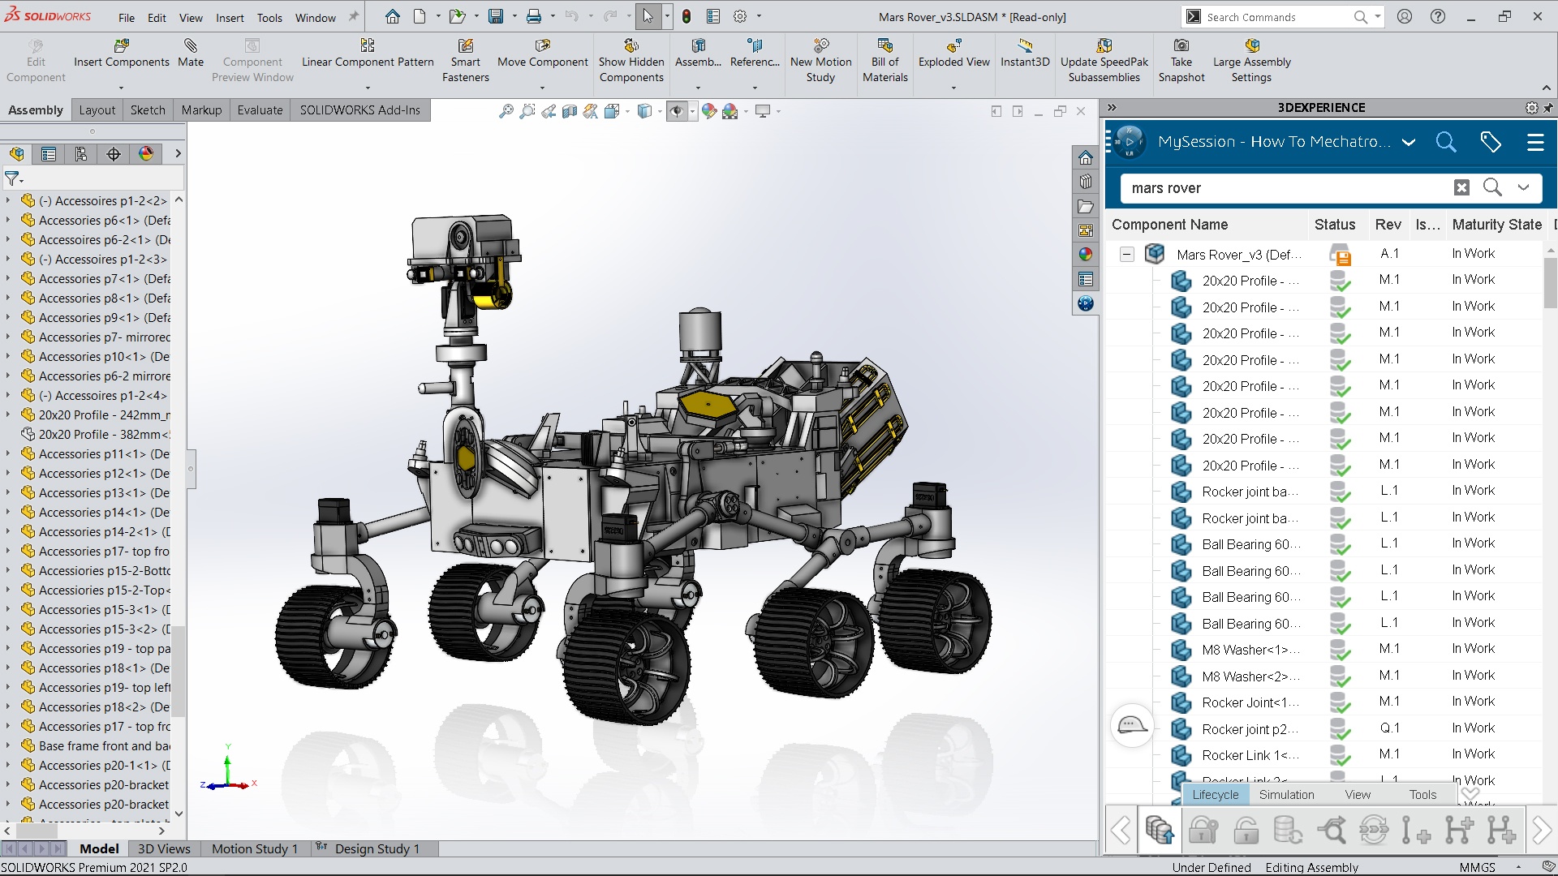Toggle Smart Fasteners mode
Screen dimensions: 1558x876
(x=466, y=61)
